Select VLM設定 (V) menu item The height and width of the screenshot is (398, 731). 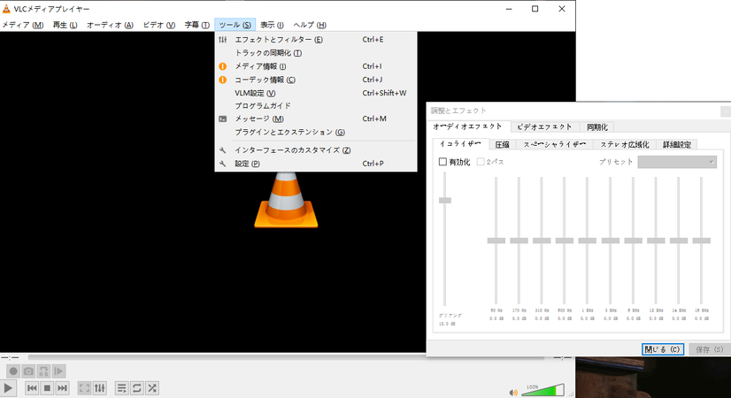[x=316, y=93]
